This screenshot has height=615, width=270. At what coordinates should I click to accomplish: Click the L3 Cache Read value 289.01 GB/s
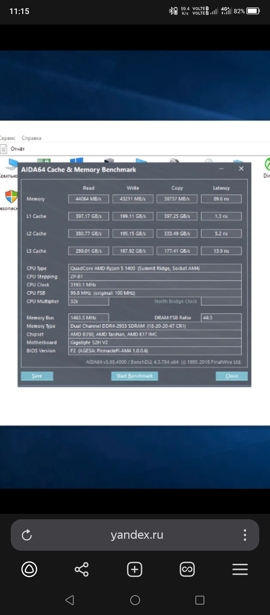click(88, 251)
